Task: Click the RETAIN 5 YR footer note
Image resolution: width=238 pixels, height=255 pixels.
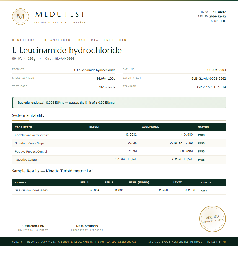Action: coord(216,242)
